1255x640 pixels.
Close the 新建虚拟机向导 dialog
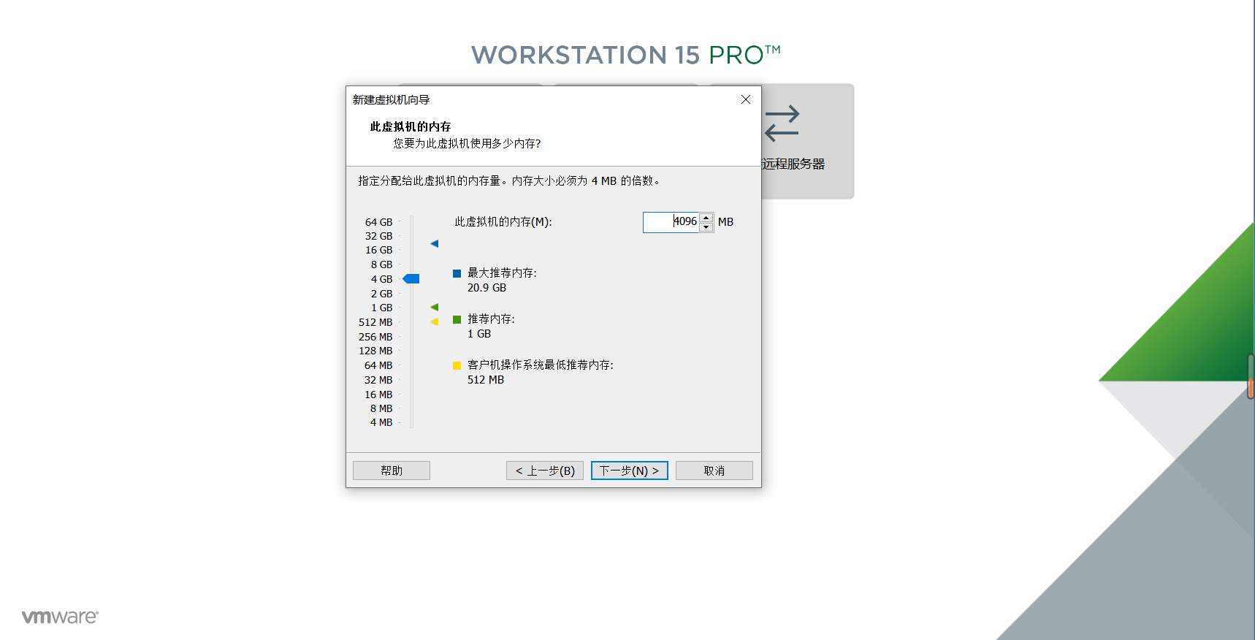[745, 99]
